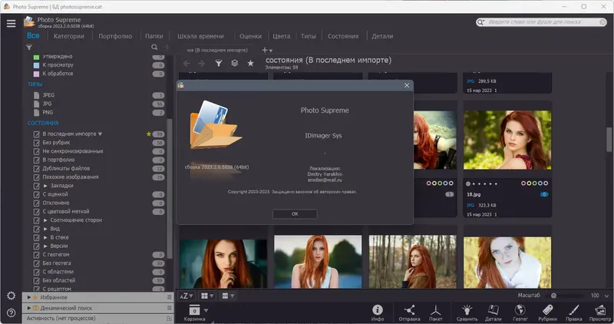Toggle Отклонено state checkbox
This screenshot has width=614, height=324.
tap(36, 203)
